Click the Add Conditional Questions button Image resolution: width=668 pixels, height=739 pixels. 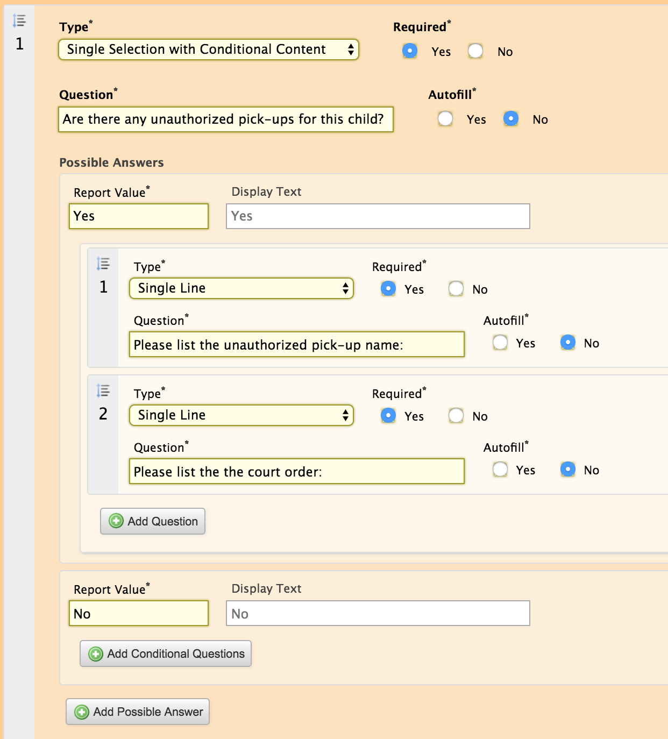(166, 654)
